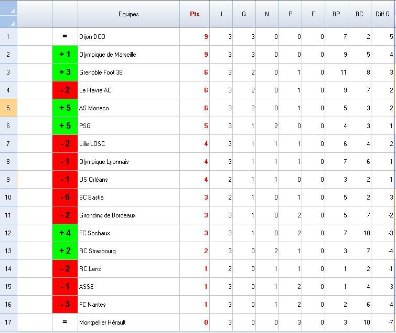
Task: Click the Equipes column header
Action: point(129,14)
